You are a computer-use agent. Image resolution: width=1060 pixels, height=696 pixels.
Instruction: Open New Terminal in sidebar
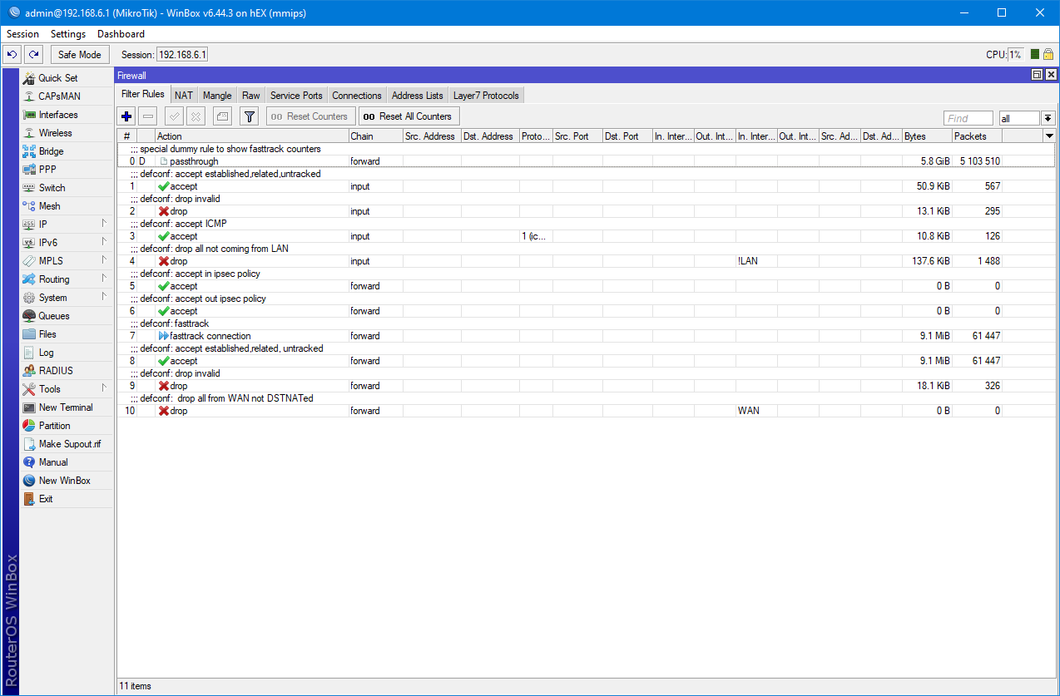point(66,407)
